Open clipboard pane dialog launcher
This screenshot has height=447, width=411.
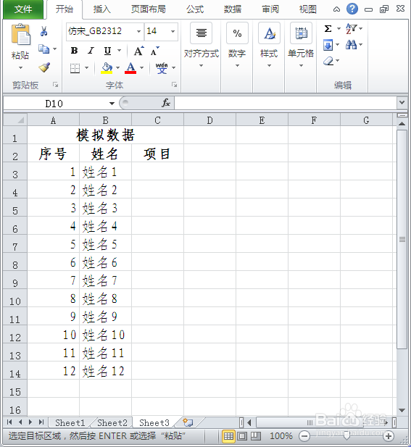(56, 85)
